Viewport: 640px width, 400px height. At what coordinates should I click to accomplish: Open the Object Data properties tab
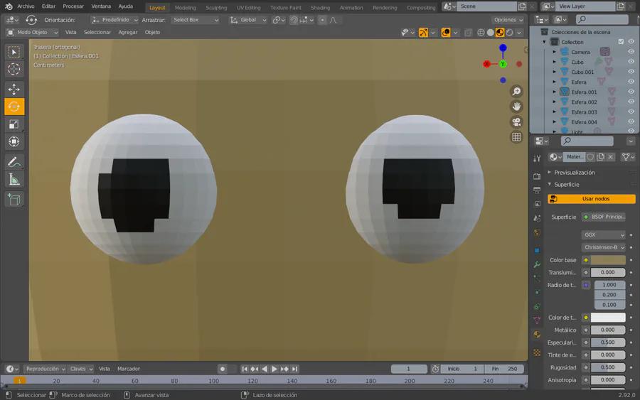[x=537, y=320]
